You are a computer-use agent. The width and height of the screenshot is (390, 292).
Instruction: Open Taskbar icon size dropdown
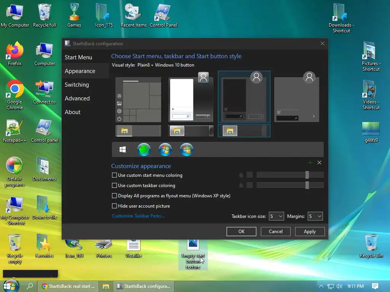point(277,216)
